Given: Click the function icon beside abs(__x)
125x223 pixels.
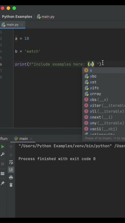Looking at the screenshot, I should (86, 100).
